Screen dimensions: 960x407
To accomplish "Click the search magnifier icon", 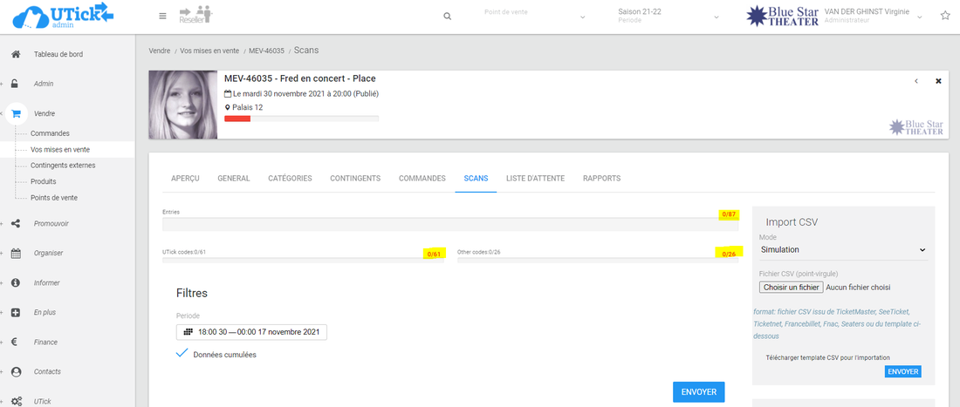I will click(448, 17).
